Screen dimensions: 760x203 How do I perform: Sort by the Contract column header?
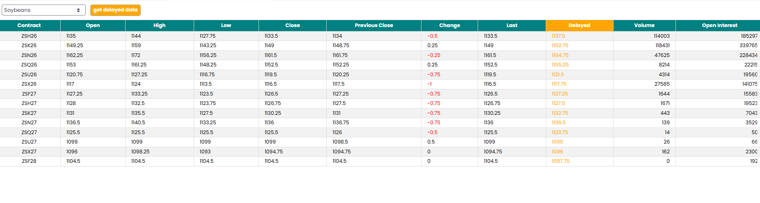tap(29, 25)
